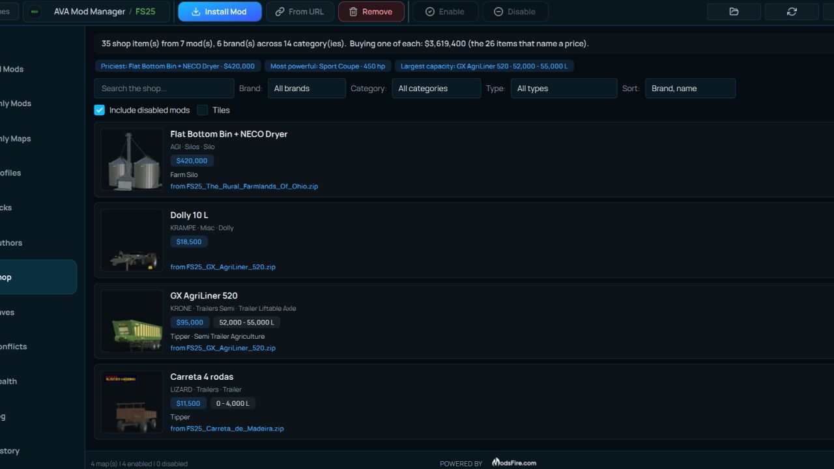Open the Health sidebar section
The image size is (834, 469).
8,382
